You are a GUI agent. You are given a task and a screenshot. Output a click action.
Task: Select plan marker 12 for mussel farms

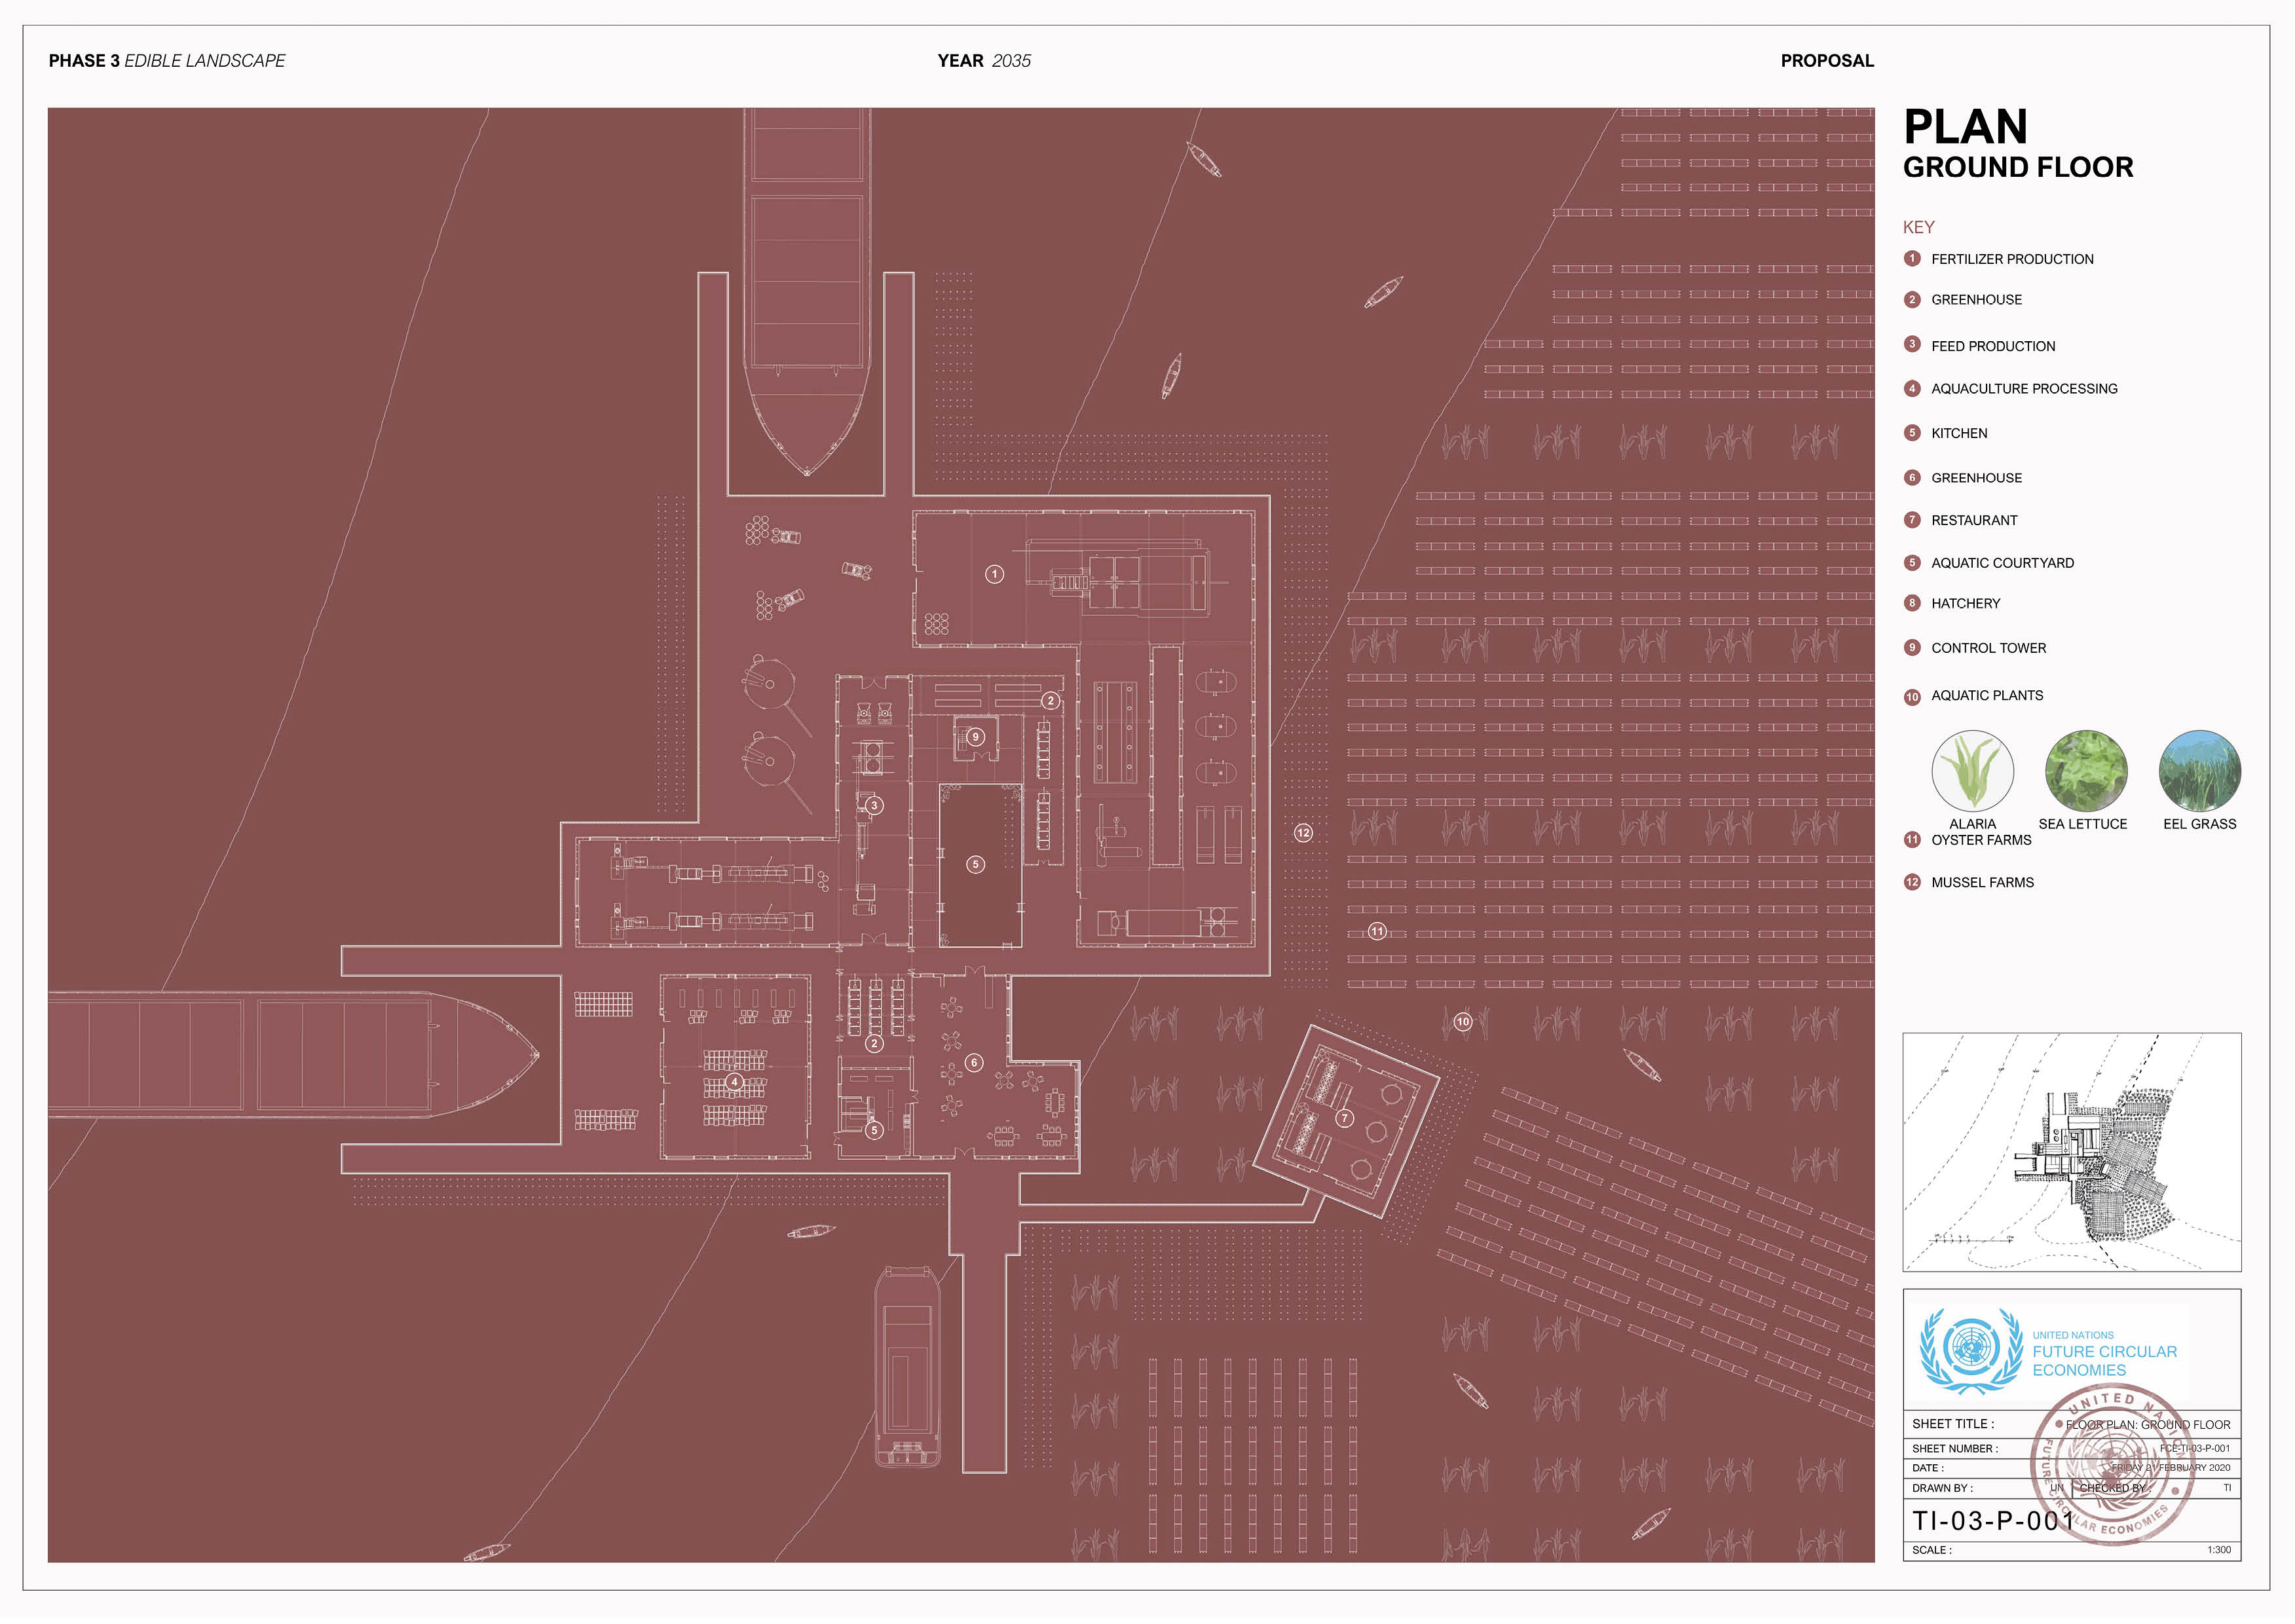tap(1303, 833)
